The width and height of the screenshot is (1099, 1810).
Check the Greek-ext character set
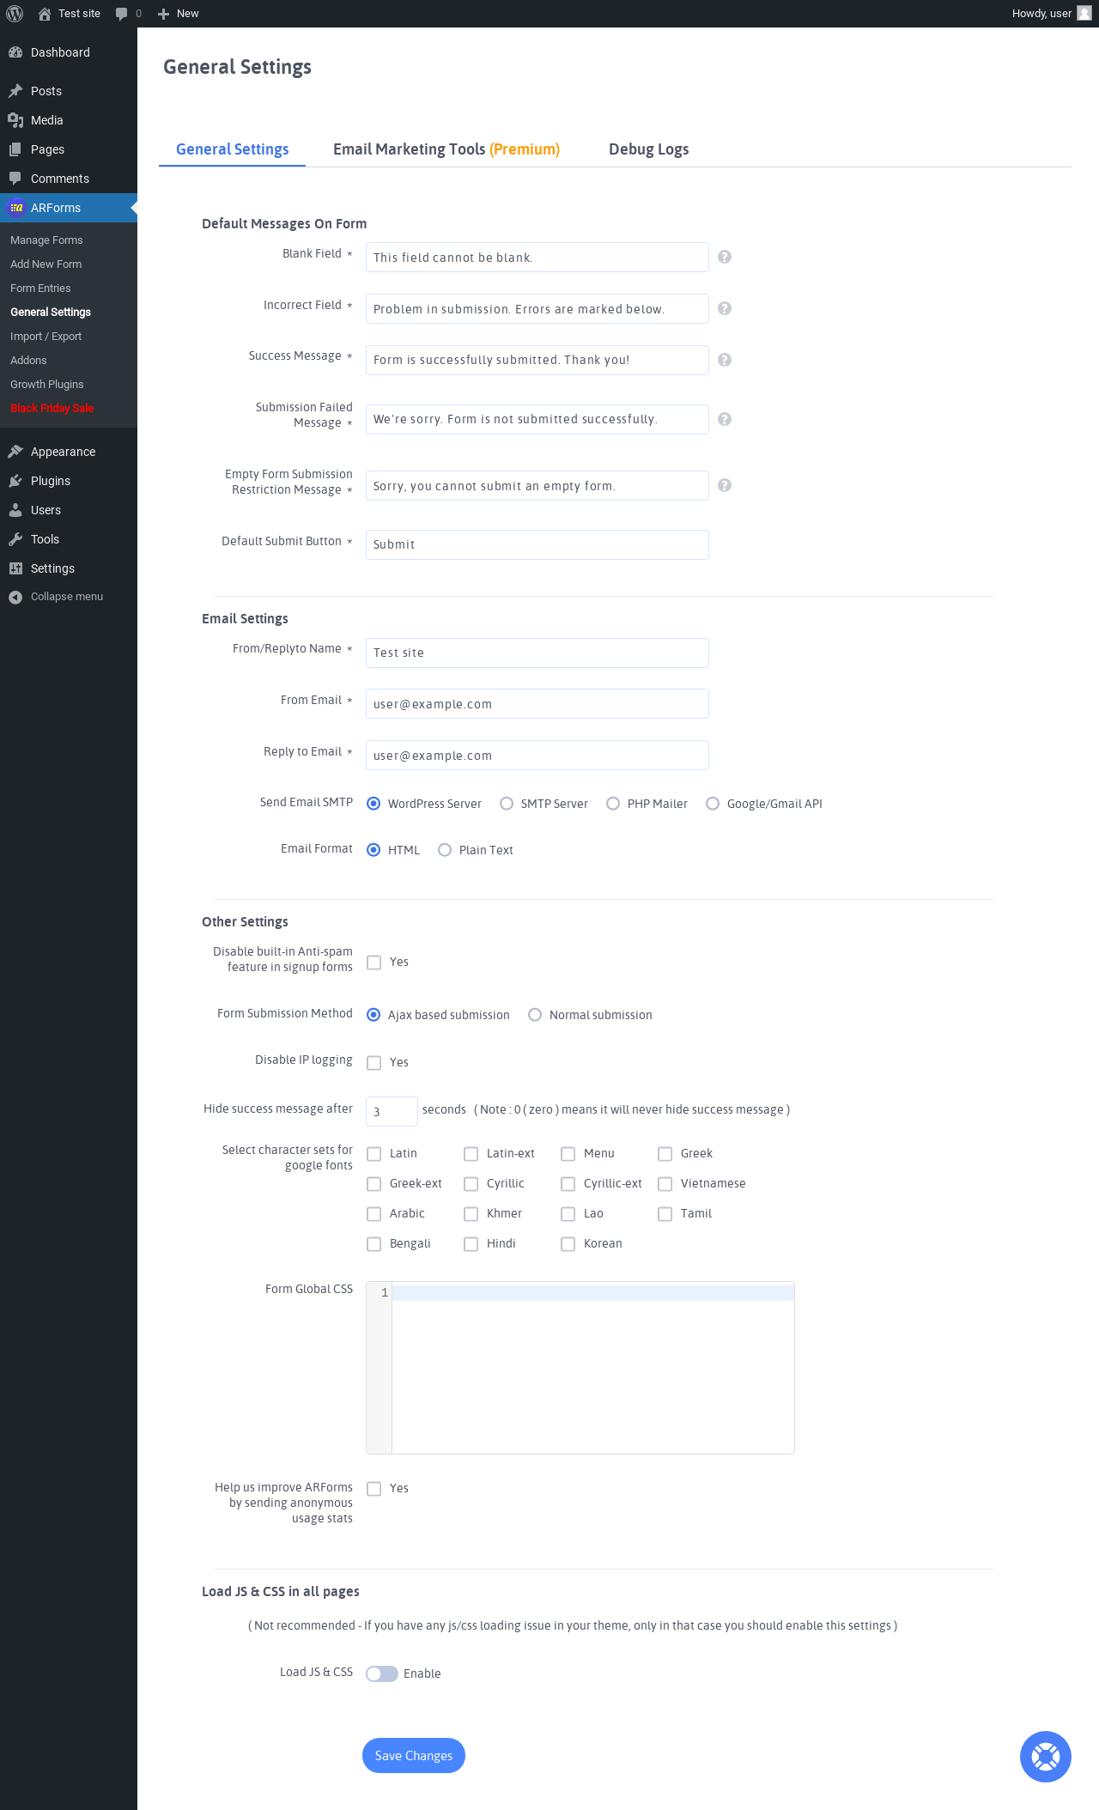coord(374,1184)
